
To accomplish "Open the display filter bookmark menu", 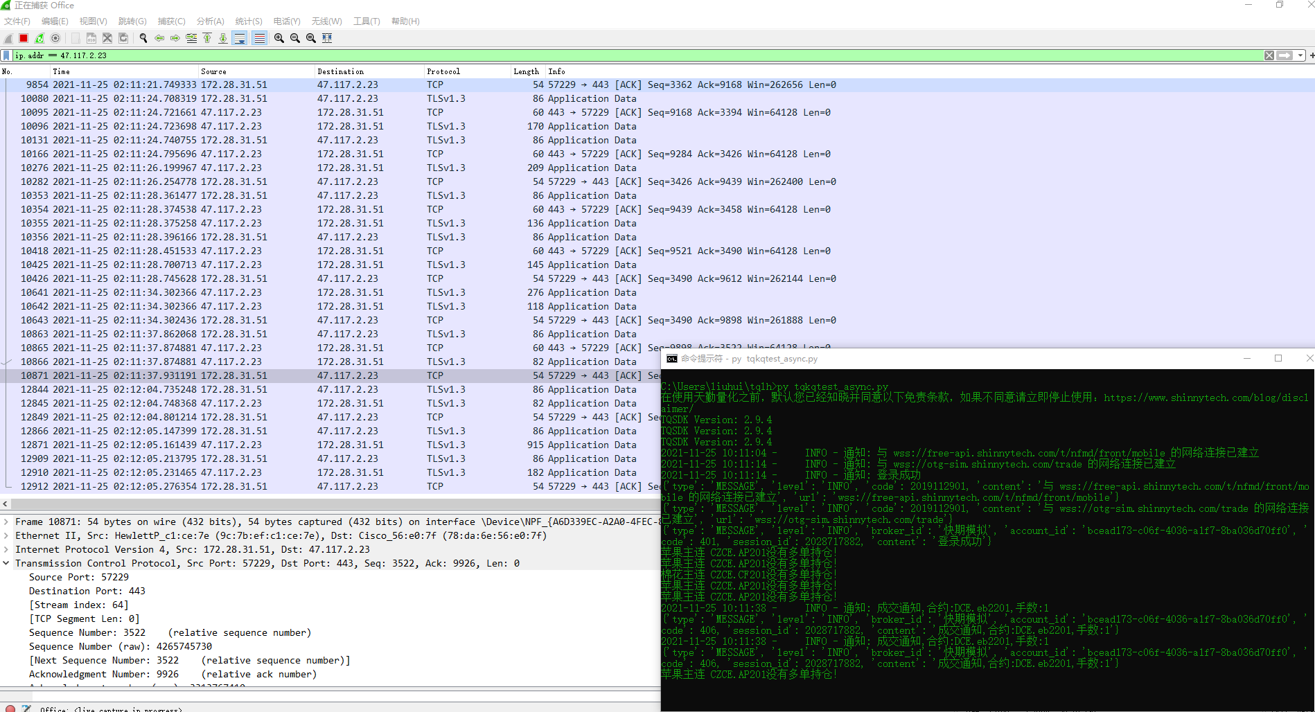I will pyautogui.click(x=7, y=55).
